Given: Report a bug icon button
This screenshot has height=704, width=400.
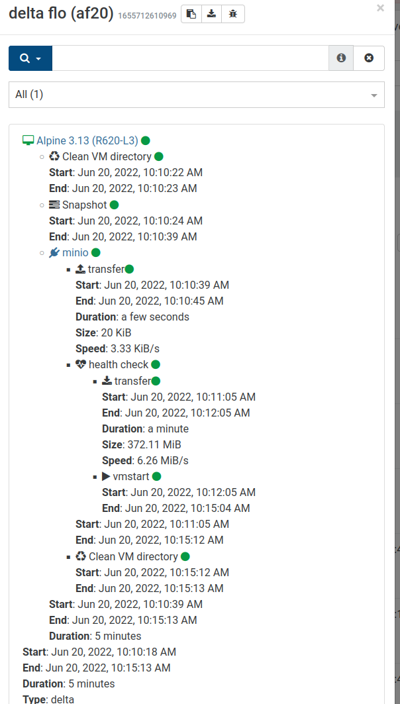Looking at the screenshot, I should (x=232, y=14).
